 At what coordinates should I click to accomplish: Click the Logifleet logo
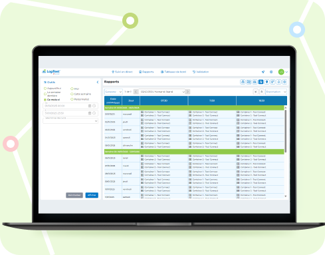point(51,72)
